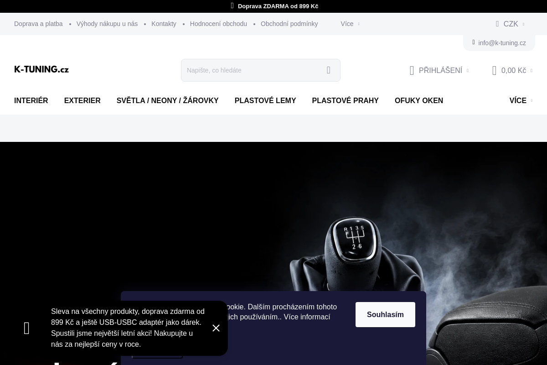Viewport: 547px width, 365px height.
Task: Click the summer sale notification text
Action: [128, 328]
